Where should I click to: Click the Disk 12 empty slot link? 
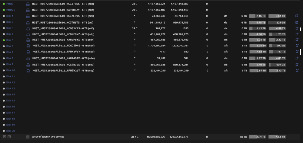pos(11,83)
